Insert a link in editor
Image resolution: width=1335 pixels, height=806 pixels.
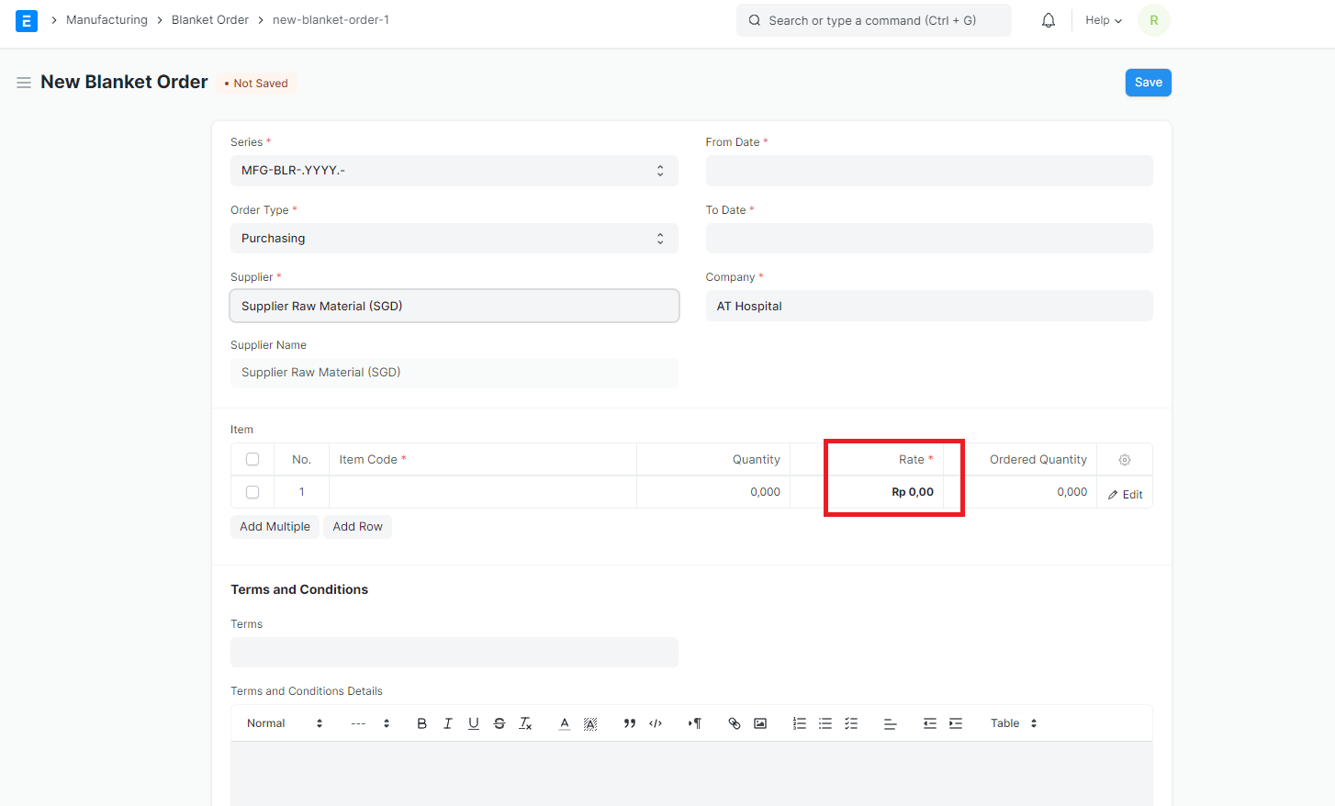[735, 723]
